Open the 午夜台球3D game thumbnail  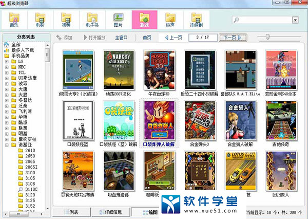tap(159, 70)
